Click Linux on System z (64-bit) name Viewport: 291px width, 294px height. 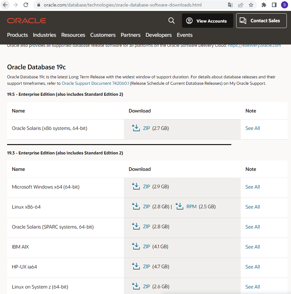40,287
